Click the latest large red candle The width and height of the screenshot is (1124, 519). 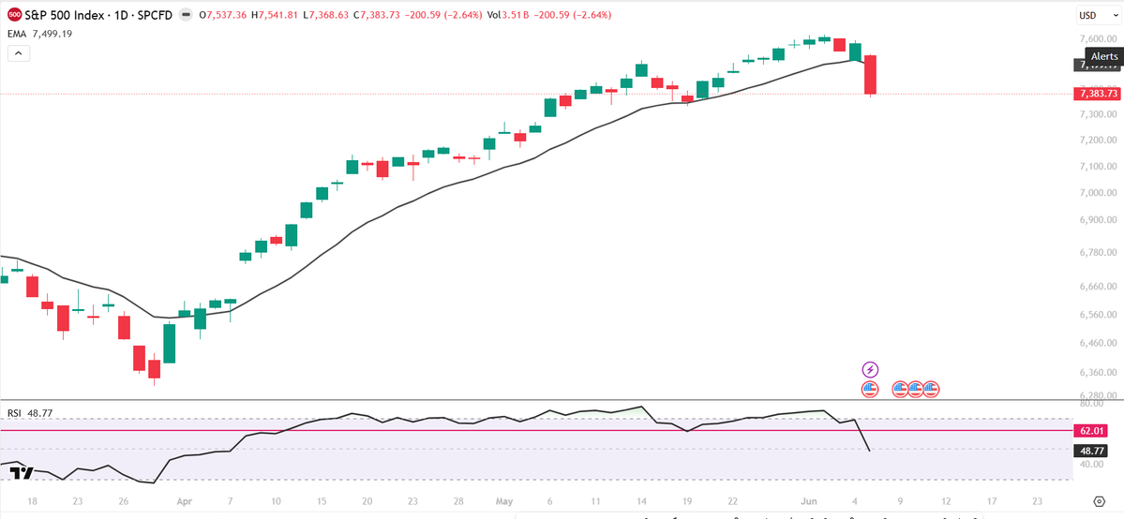[x=871, y=75]
